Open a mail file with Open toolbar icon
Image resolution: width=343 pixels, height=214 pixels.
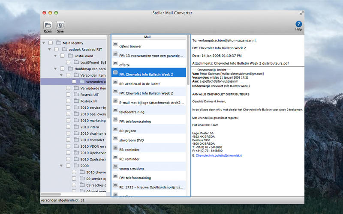pyautogui.click(x=48, y=25)
